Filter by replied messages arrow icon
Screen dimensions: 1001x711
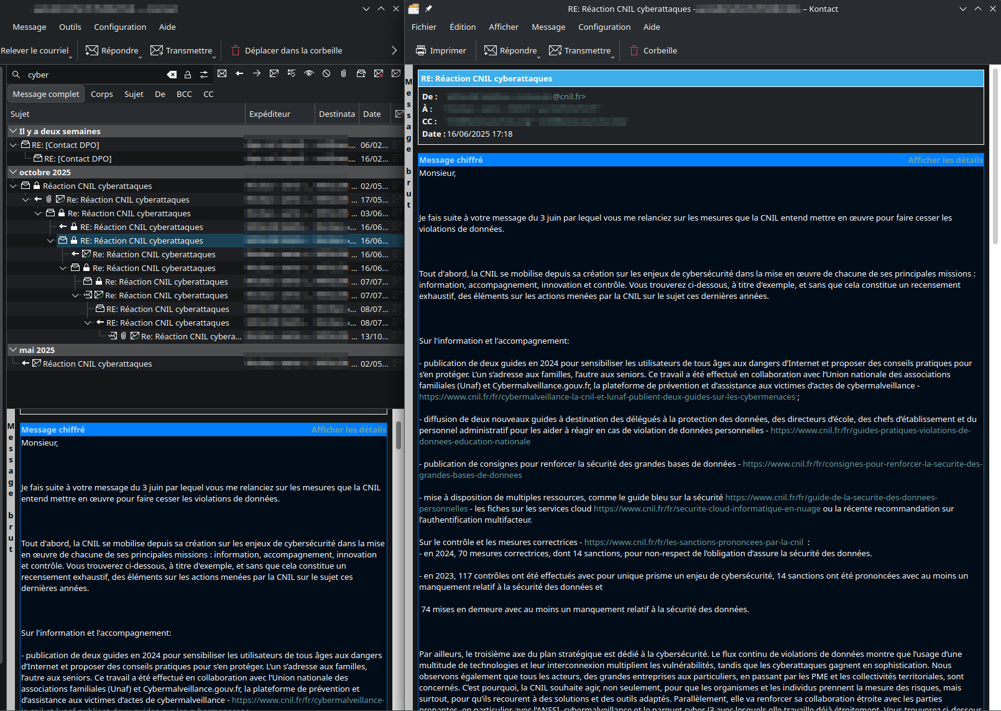(x=239, y=74)
